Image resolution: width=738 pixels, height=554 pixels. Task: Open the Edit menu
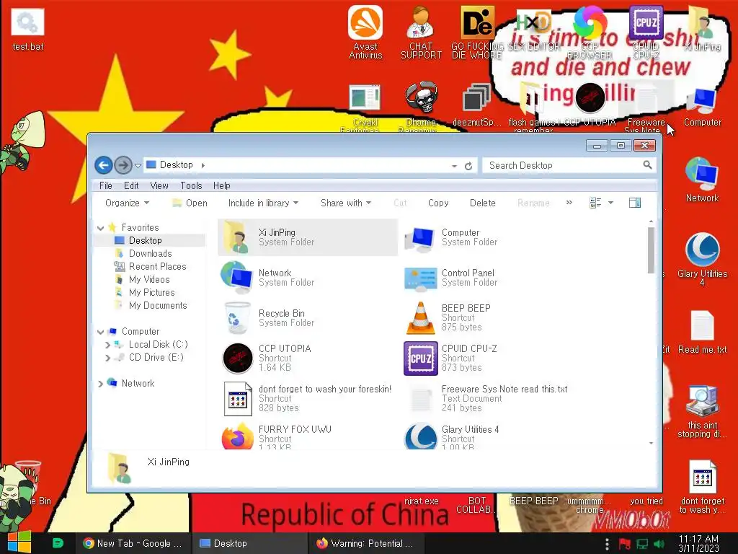(x=131, y=185)
